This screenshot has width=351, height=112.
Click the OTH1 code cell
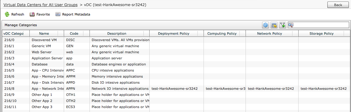[x=71, y=95]
